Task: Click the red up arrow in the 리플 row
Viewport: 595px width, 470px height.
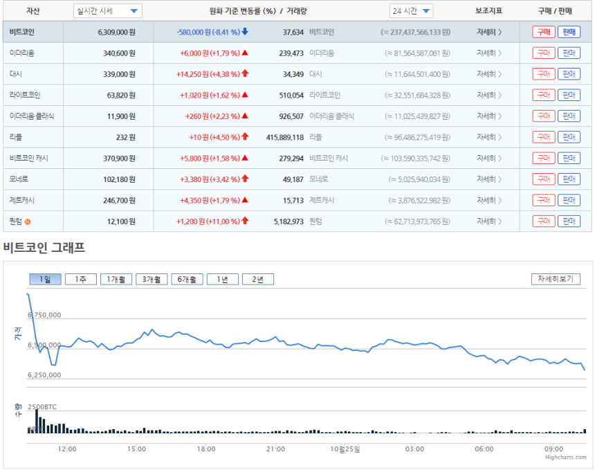Action: click(x=245, y=136)
